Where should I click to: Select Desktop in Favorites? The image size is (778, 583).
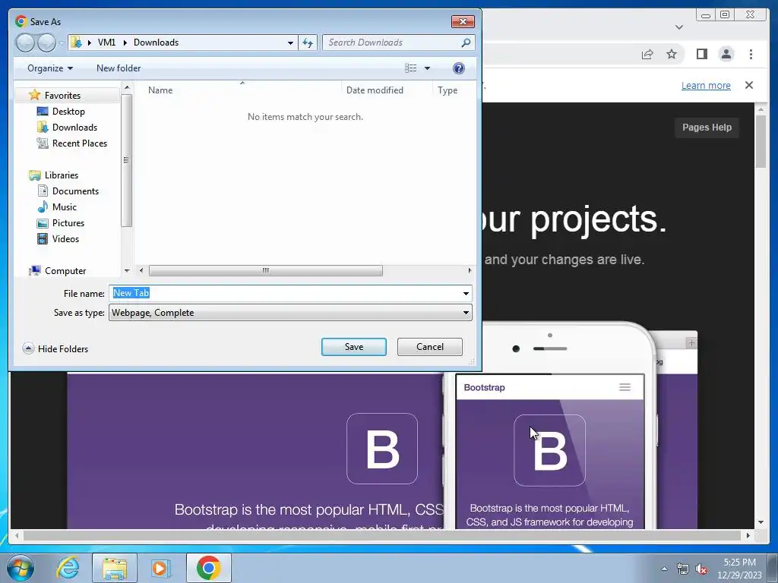pos(68,112)
